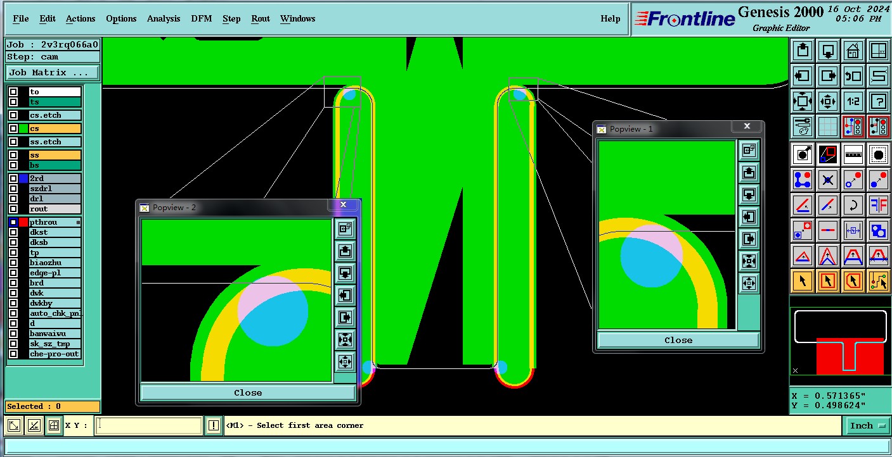Click the pan right arrow icon in main toolbar
This screenshot has height=457, width=892.
click(x=828, y=76)
